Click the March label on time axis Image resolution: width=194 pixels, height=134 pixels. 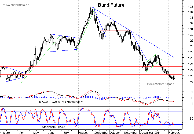click(7, 133)
